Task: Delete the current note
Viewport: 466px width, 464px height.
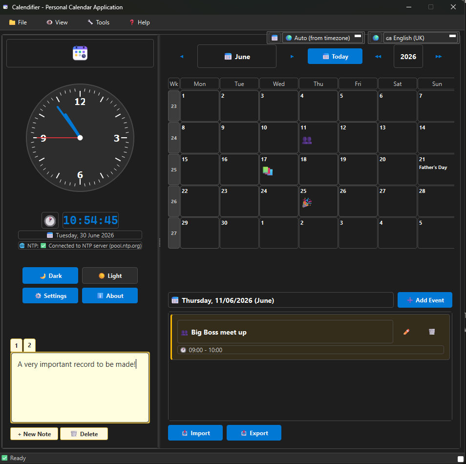Action: (84, 434)
